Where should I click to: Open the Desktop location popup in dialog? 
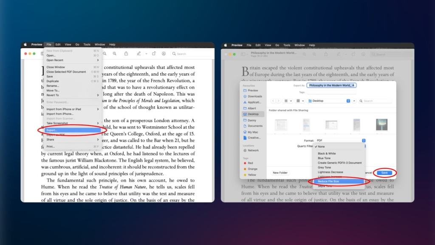pos(329,101)
